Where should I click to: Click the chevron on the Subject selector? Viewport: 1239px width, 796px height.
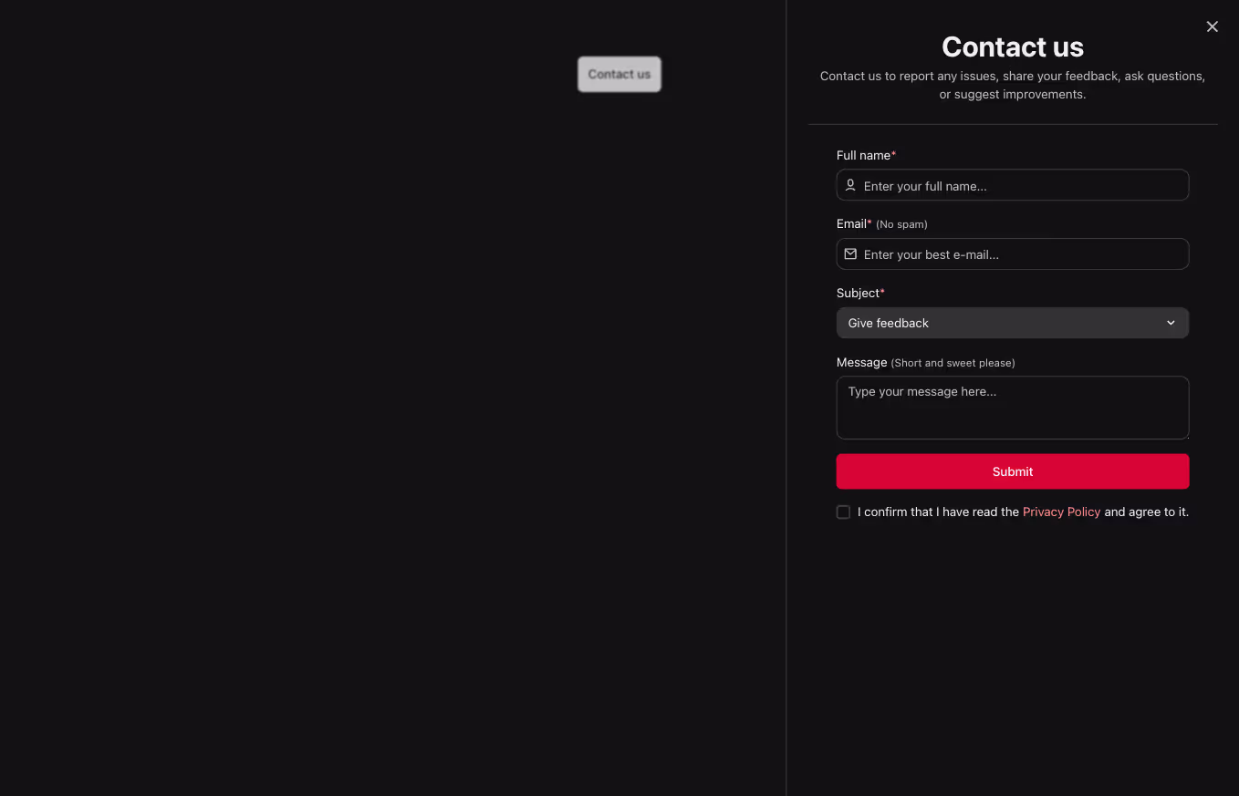click(x=1171, y=323)
